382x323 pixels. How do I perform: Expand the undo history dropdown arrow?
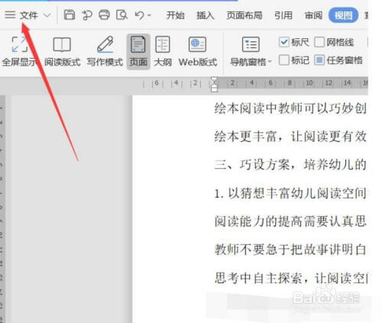coord(149,15)
